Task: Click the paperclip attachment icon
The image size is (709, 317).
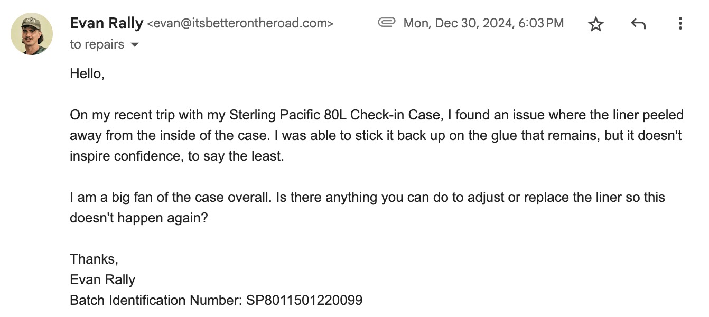Action: (387, 23)
